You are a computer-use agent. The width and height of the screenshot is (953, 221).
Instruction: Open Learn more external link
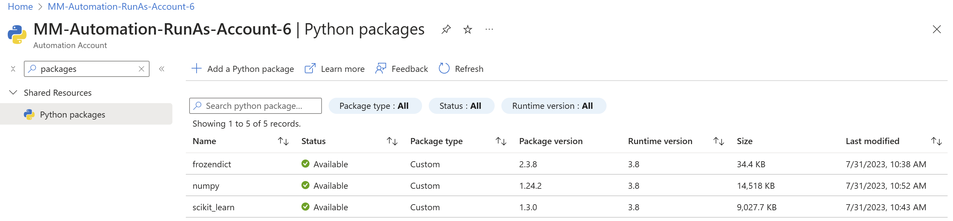[x=335, y=69]
